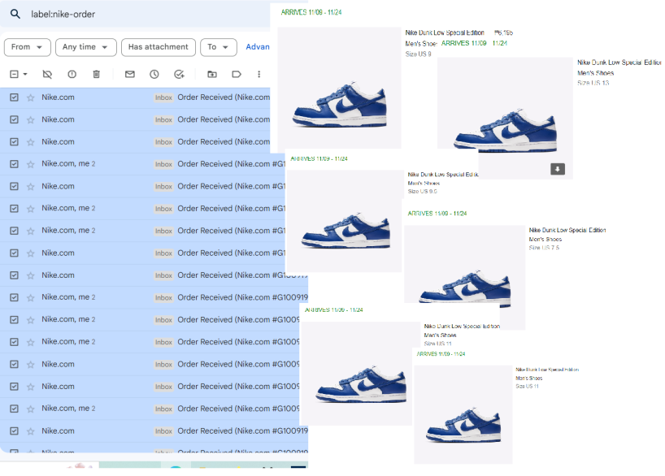
Task: Click the delete trash icon
Action: coord(96,74)
